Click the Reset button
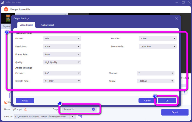 pos(25,100)
